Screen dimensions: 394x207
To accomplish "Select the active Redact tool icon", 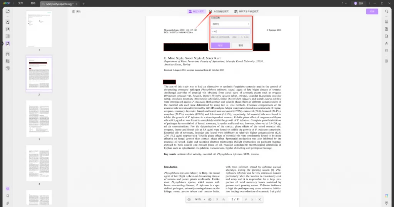I will (8, 44).
